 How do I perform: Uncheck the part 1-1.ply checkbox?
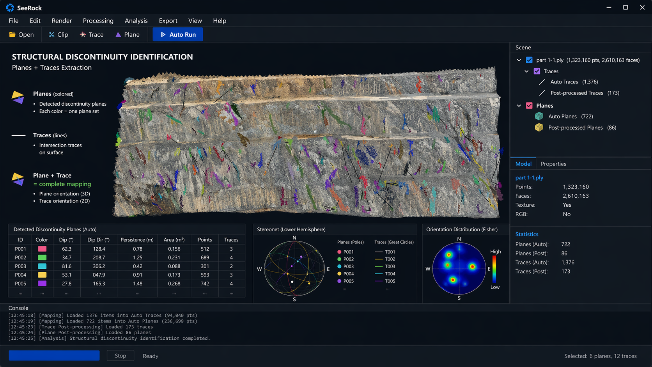tap(529, 60)
